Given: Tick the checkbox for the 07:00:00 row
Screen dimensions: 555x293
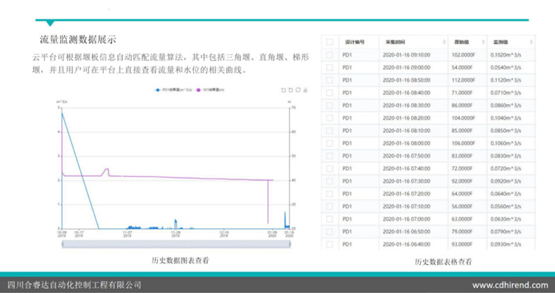Looking at the screenshot, I should pyautogui.click(x=330, y=219).
